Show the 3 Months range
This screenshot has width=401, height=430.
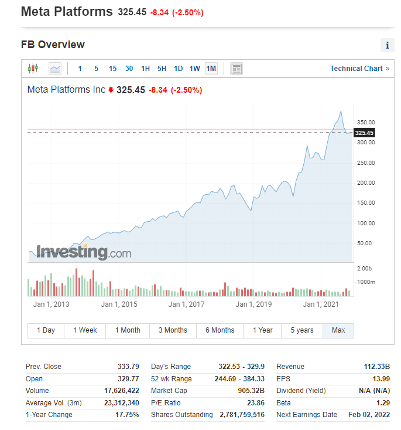point(173,330)
